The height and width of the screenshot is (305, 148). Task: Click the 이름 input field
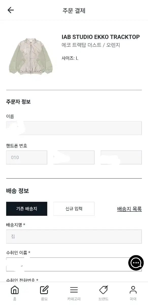click(74, 128)
